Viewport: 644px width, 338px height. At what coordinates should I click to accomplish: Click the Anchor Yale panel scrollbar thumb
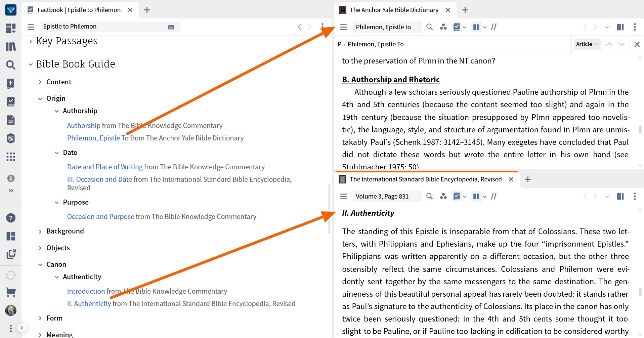[x=640, y=129]
